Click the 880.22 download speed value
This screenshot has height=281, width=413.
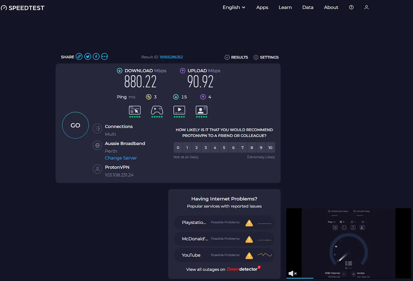click(x=140, y=82)
